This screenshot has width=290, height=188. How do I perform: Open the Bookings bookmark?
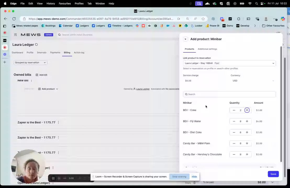tap(48, 26)
